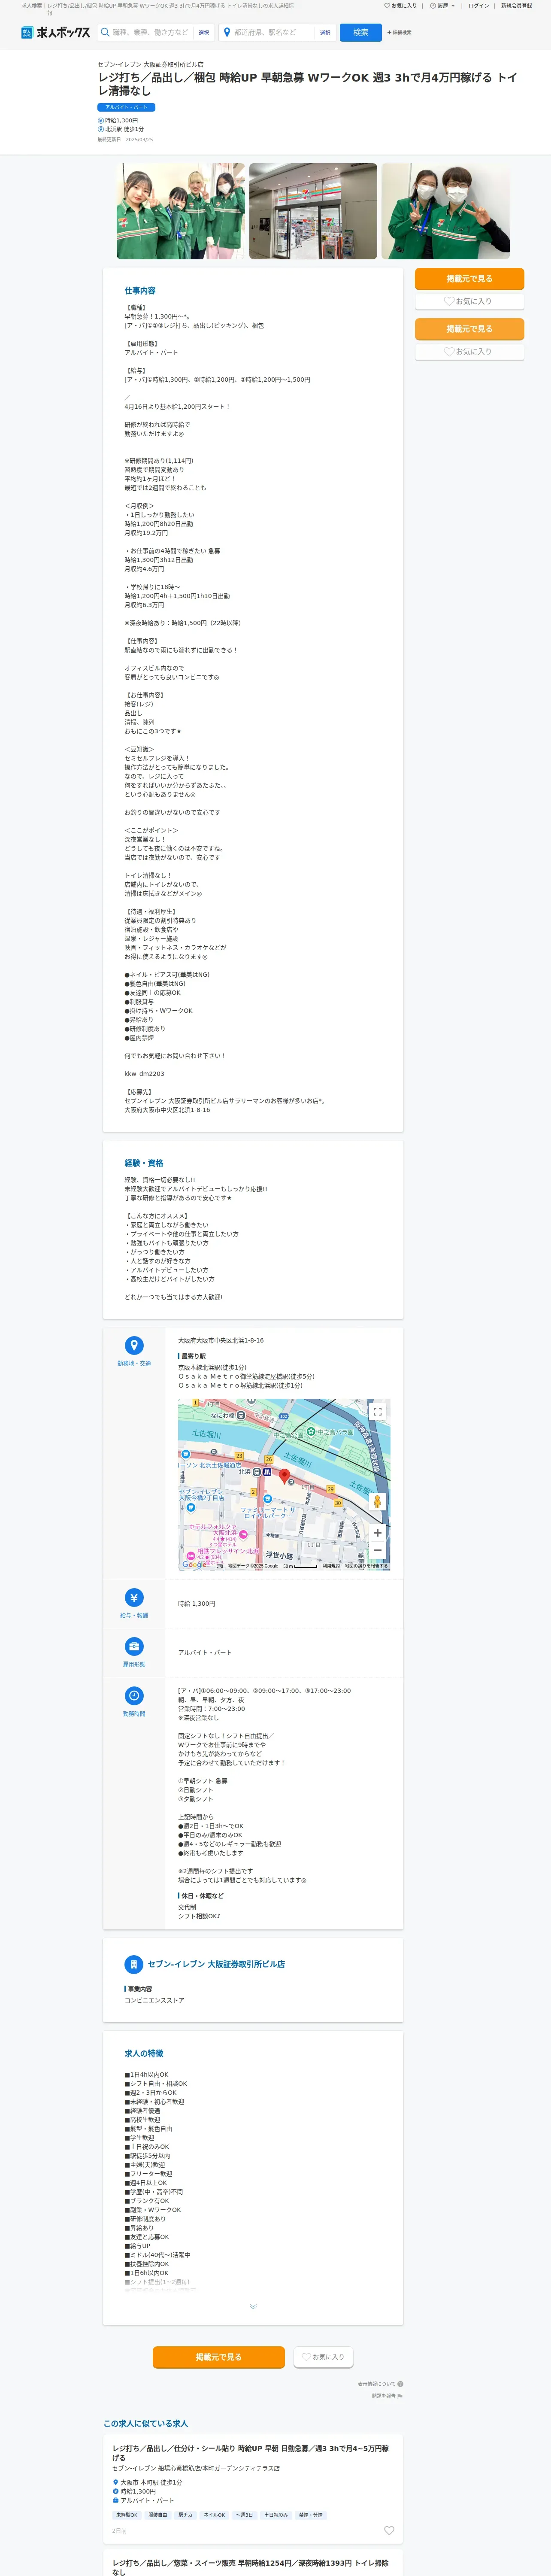Image resolution: width=551 pixels, height=2576 pixels.
Task: Click the address text 大阪府大阪市中央区北浜1-8-16 above map
Action: click(221, 1341)
